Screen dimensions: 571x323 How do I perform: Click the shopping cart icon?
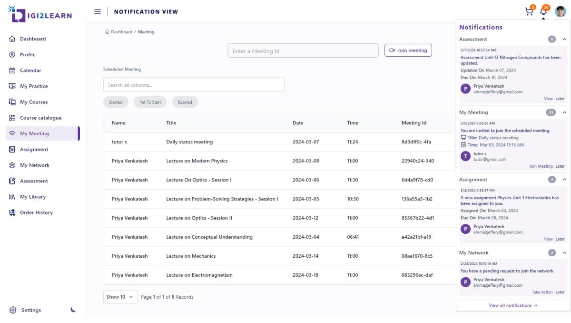(529, 12)
